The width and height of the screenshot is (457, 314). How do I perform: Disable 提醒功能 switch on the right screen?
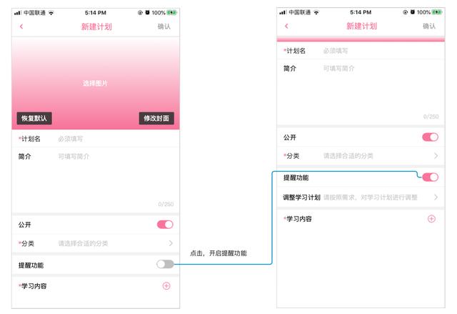pos(430,177)
